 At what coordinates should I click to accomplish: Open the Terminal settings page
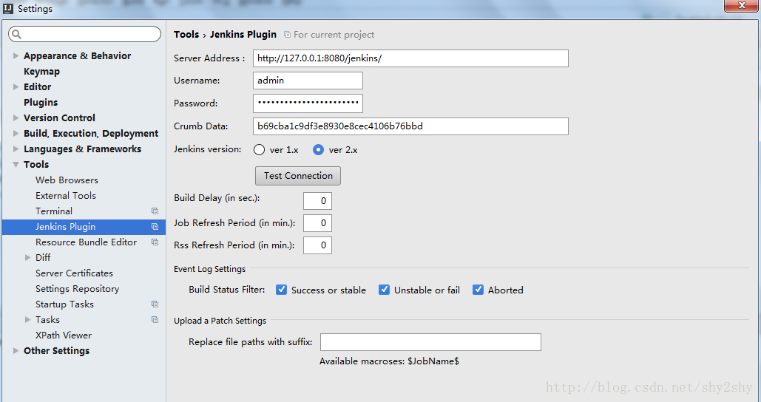coord(54,211)
